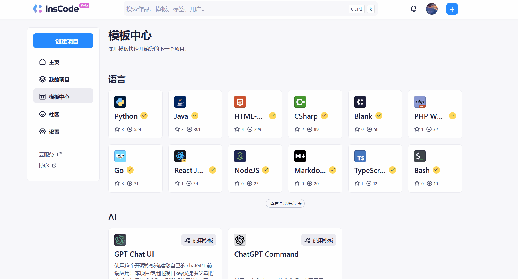Click the Markdown template icon
The image size is (518, 279).
300,156
